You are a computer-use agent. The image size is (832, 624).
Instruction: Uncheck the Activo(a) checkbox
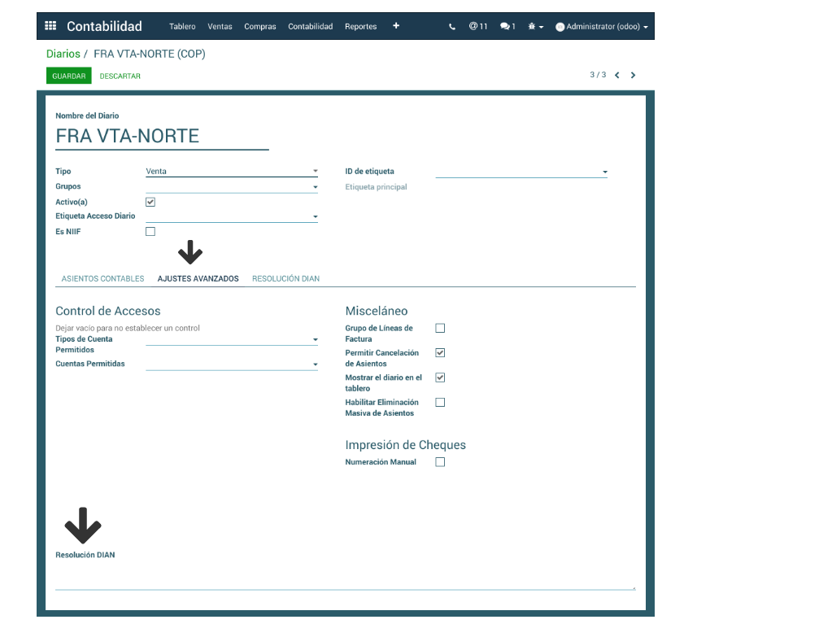click(x=150, y=202)
